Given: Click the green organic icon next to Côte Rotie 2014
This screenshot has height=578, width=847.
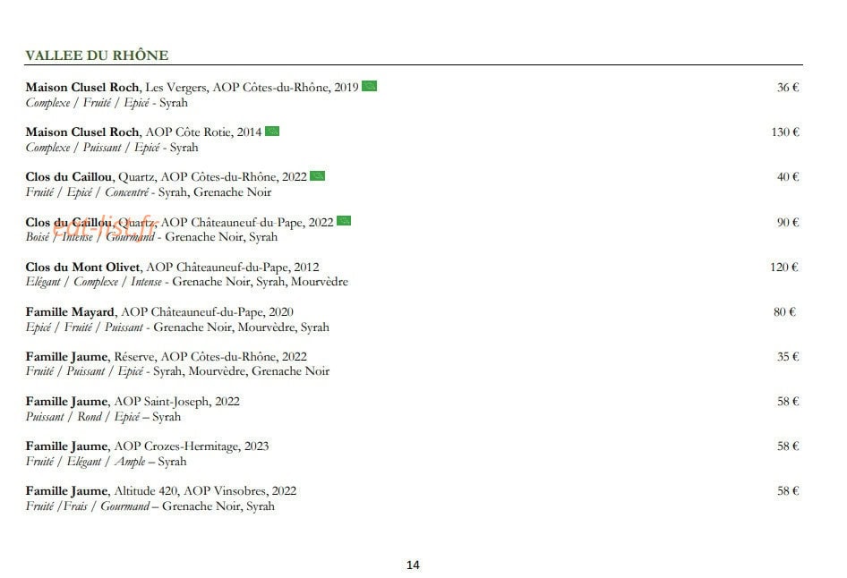Looking at the screenshot, I should [x=272, y=132].
